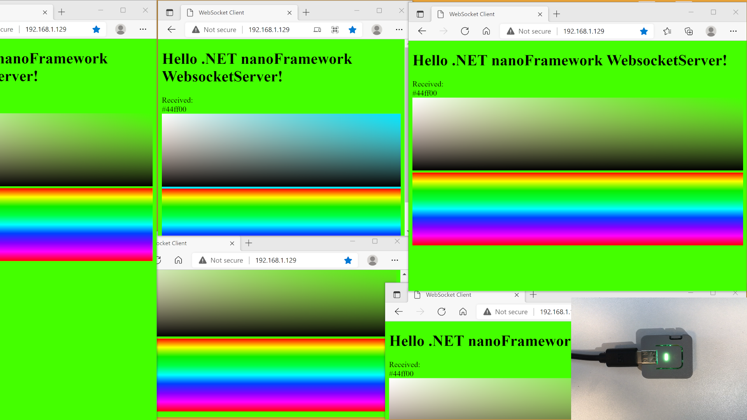Pick a shade in top-right green saturation gradient

[x=578, y=134]
